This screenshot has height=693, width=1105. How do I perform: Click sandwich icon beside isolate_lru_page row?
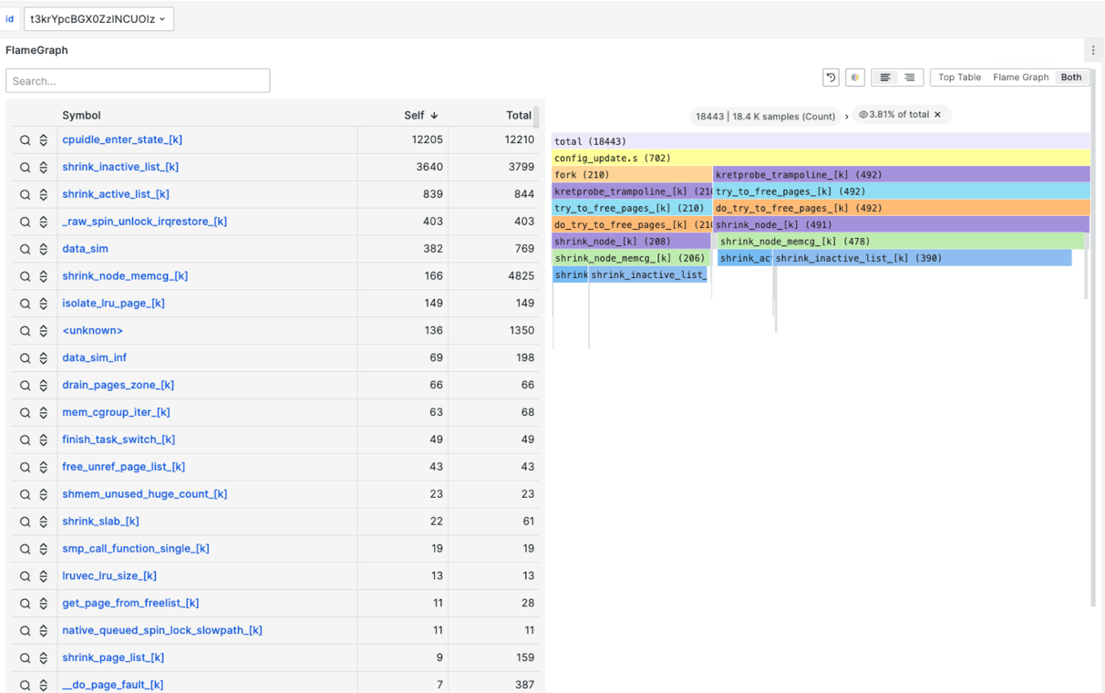click(x=43, y=304)
